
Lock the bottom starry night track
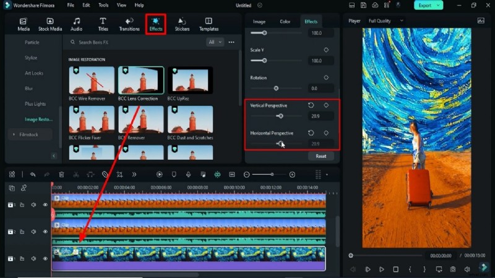coord(22,258)
